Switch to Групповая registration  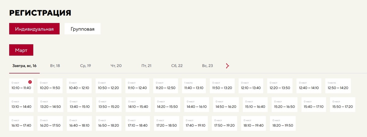(x=83, y=29)
